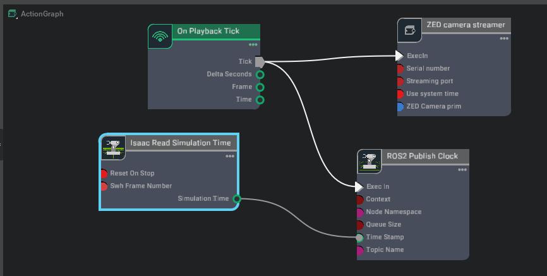Open the Isaac Read Simulation Time options dots
This screenshot has height=276, width=547.
click(229, 156)
